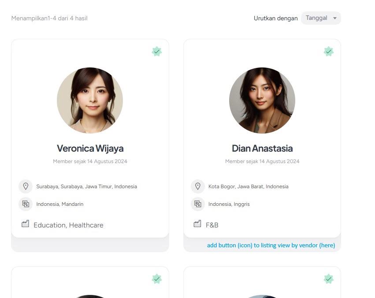375x298 pixels.
Task: Click the F&B industry label
Action: 212,225
